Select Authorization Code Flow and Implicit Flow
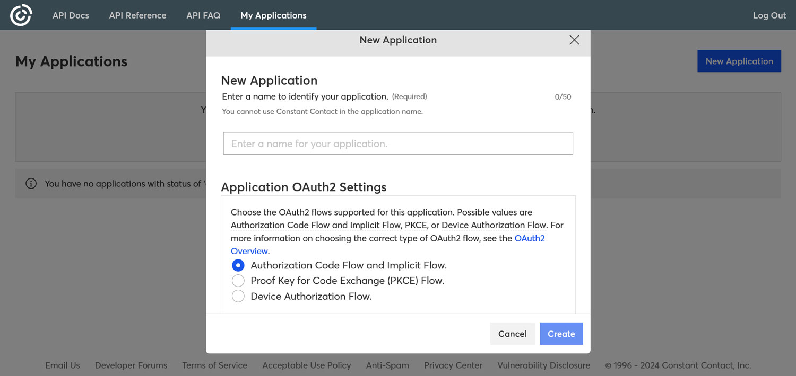The width and height of the screenshot is (796, 376). click(x=238, y=265)
